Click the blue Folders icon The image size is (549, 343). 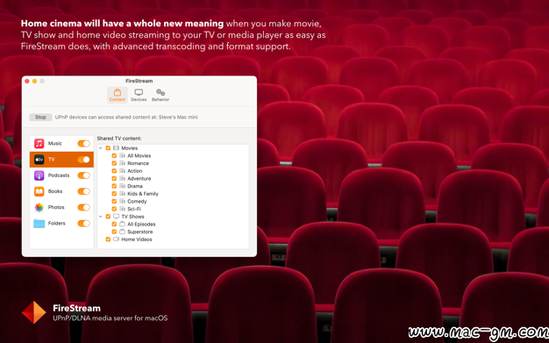pos(39,223)
